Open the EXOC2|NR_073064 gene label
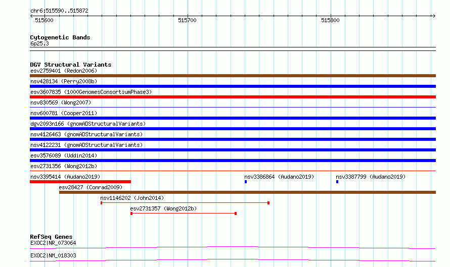This screenshot has height=267, width=450. pos(53,243)
